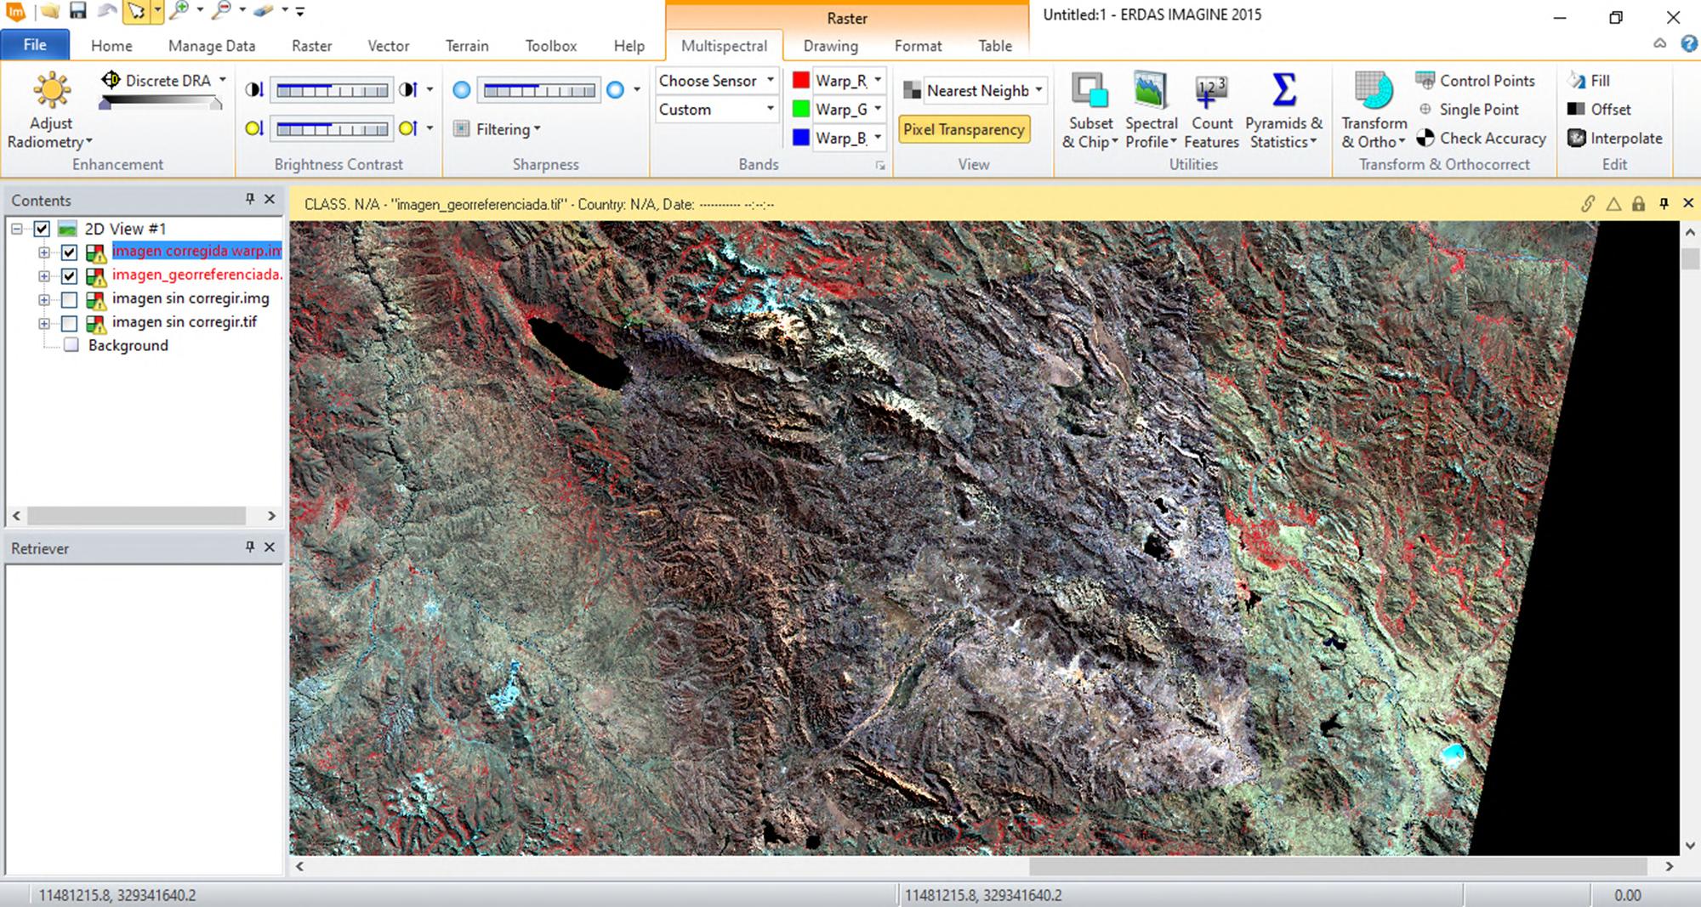The height and width of the screenshot is (907, 1701).
Task: Toggle the Background checkbox
Action: [x=71, y=345]
